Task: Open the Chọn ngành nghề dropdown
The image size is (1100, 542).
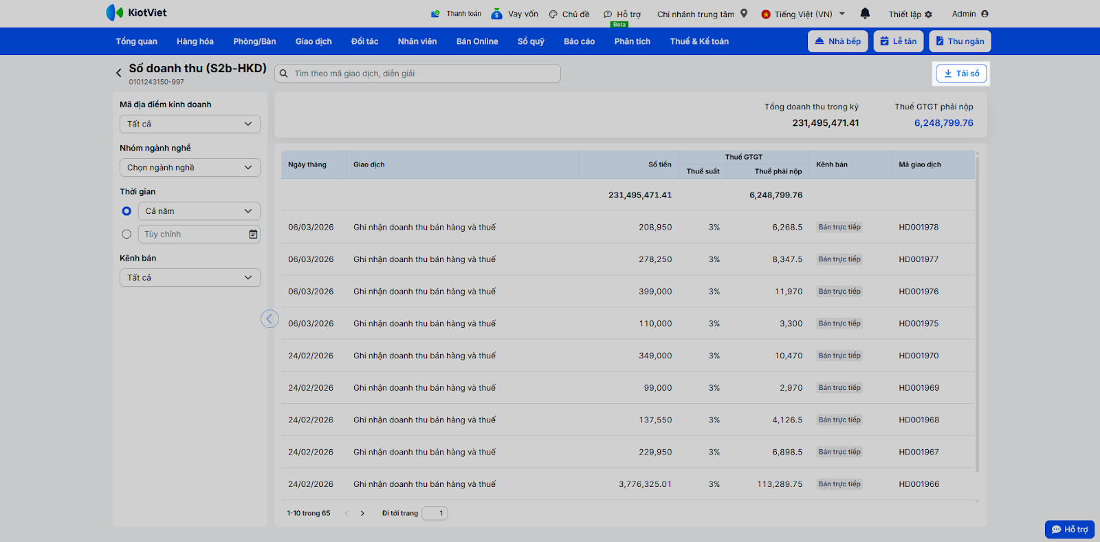Action: (190, 168)
